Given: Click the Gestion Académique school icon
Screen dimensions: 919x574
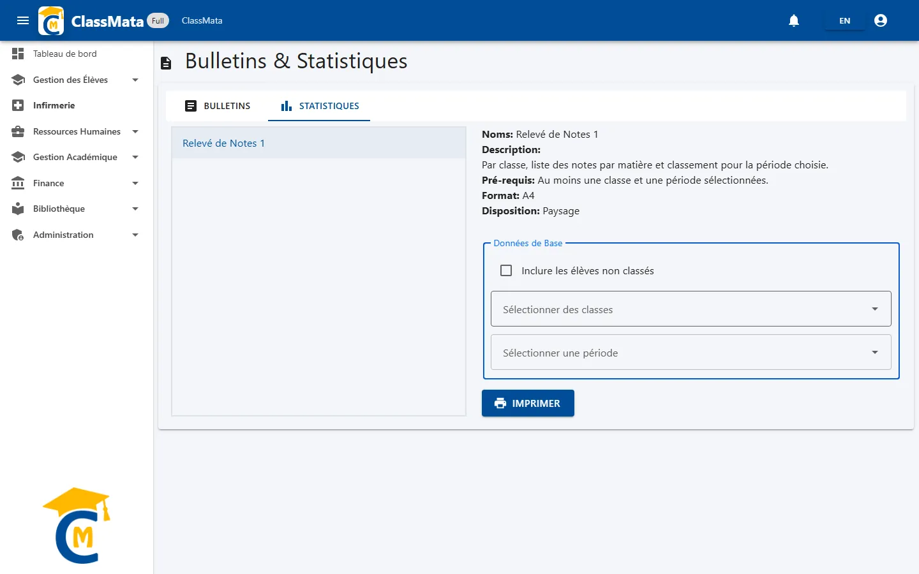Looking at the screenshot, I should click(18, 157).
